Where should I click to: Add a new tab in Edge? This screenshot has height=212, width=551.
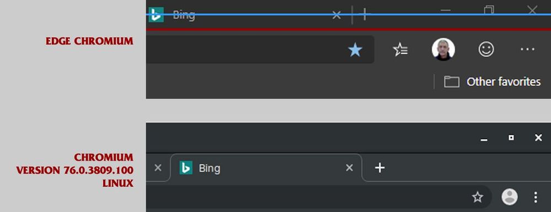click(x=365, y=15)
